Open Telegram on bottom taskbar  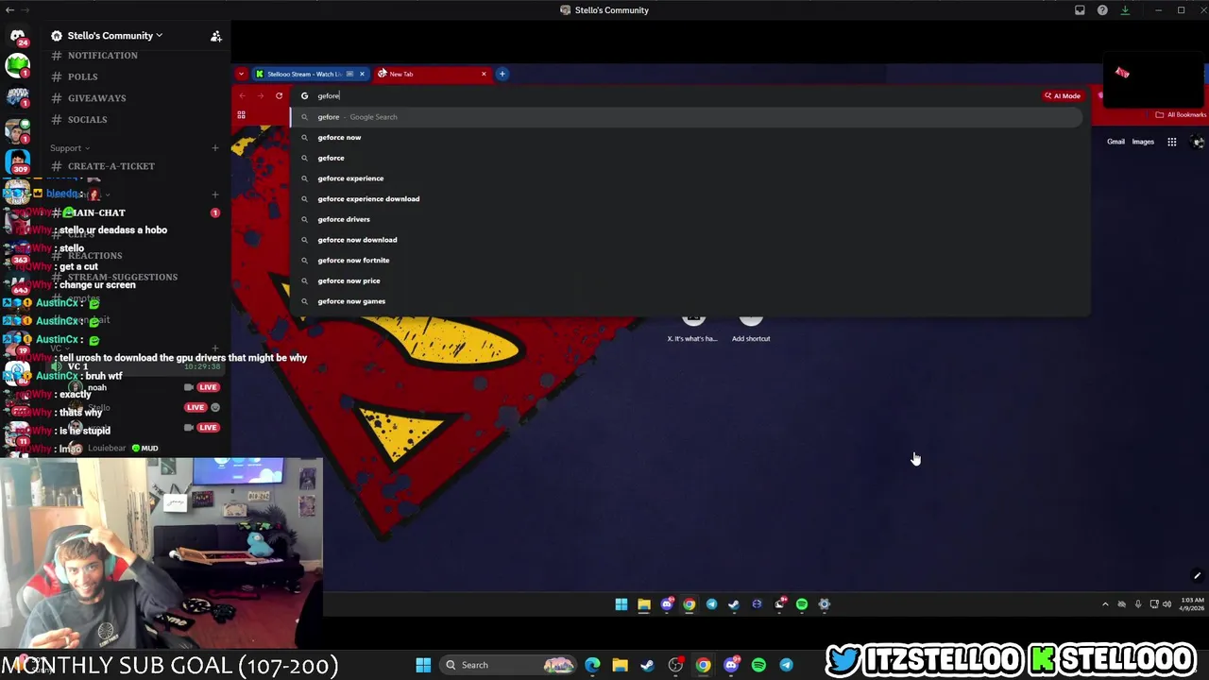click(786, 665)
